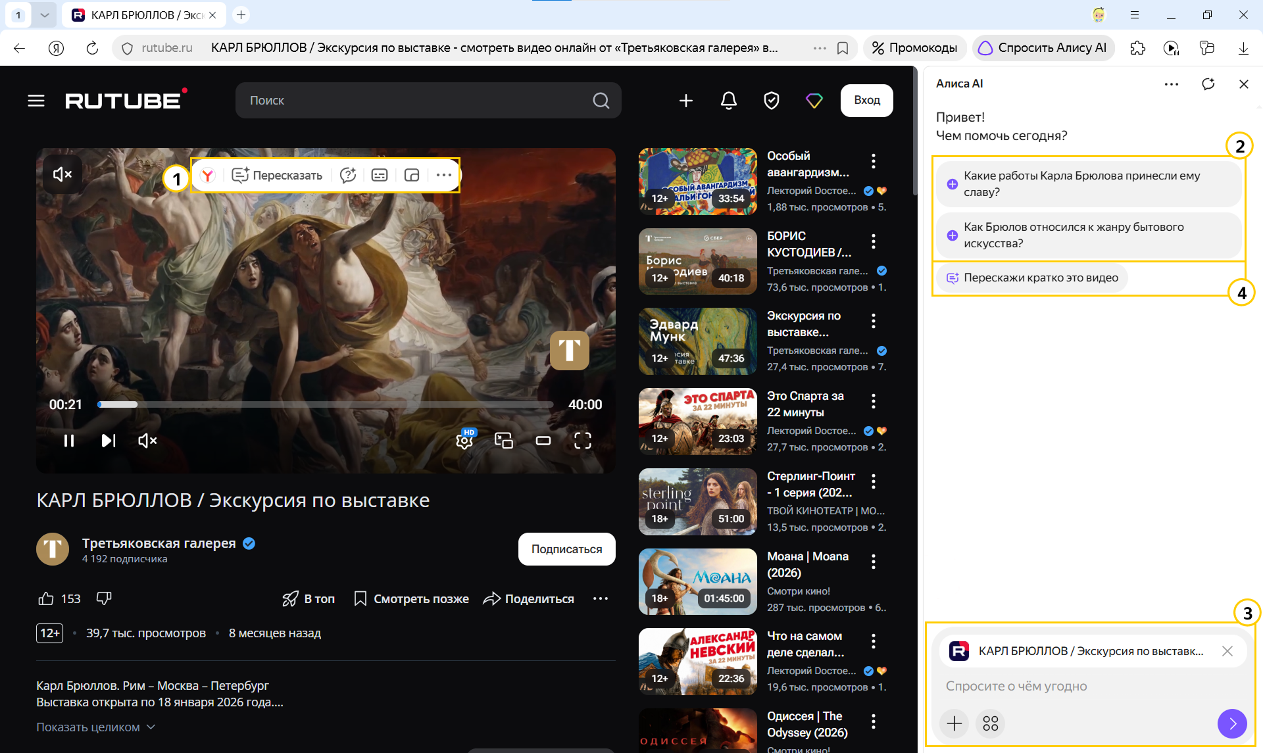Click the magnifier icon in Rutube search
The height and width of the screenshot is (753, 1263).
coord(601,101)
